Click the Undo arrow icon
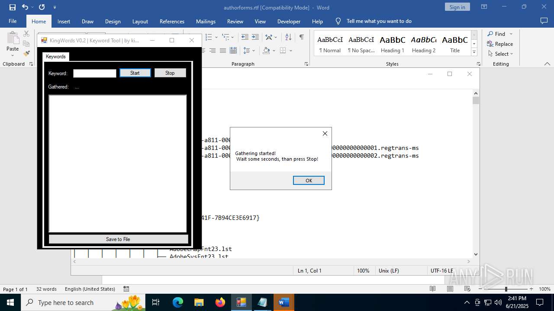554x311 pixels. tap(25, 7)
